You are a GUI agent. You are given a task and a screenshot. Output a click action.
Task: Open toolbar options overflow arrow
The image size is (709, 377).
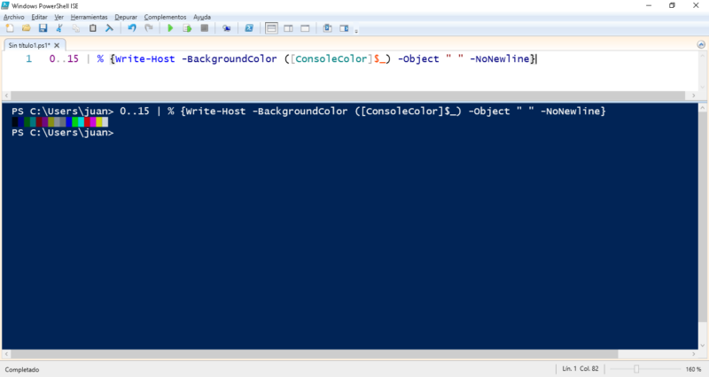point(356,31)
